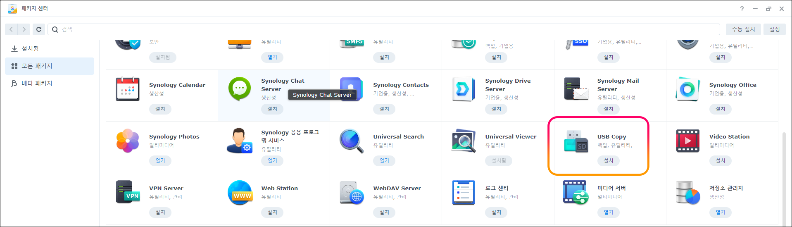Select 베타 패키지 in the sidebar
Screen dimensions: 792x227
tap(50, 83)
